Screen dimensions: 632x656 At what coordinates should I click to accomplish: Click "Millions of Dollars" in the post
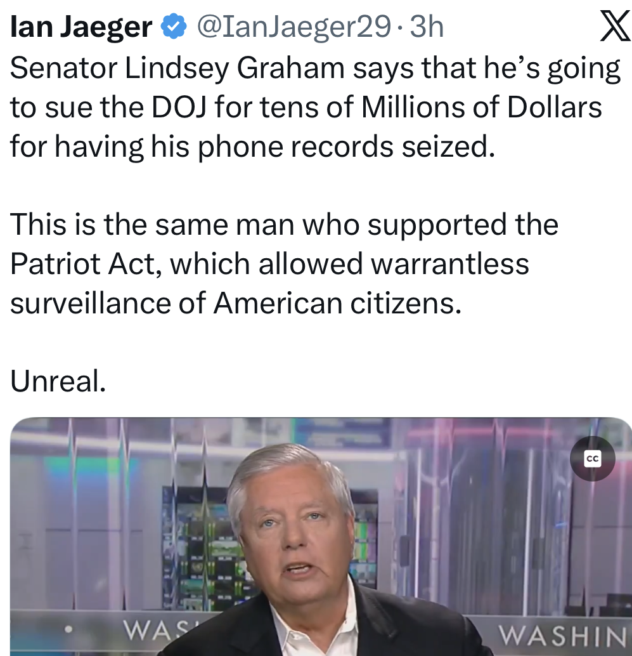point(481,107)
